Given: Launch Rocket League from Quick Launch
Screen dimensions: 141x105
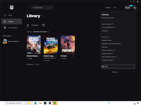Looking at the screenshot, I should click(x=11, y=41).
